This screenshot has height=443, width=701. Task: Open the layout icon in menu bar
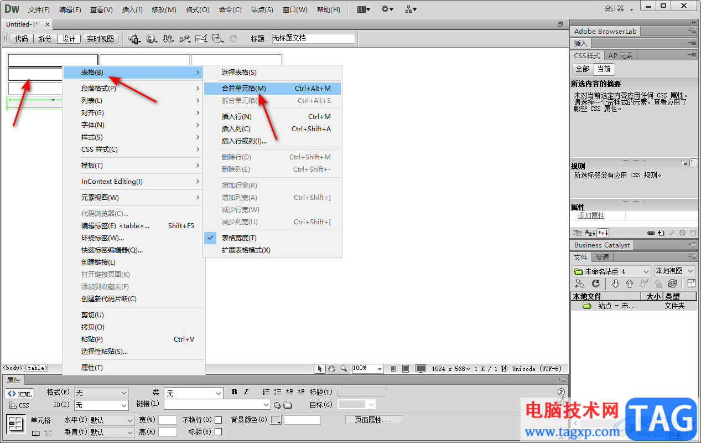[x=364, y=9]
